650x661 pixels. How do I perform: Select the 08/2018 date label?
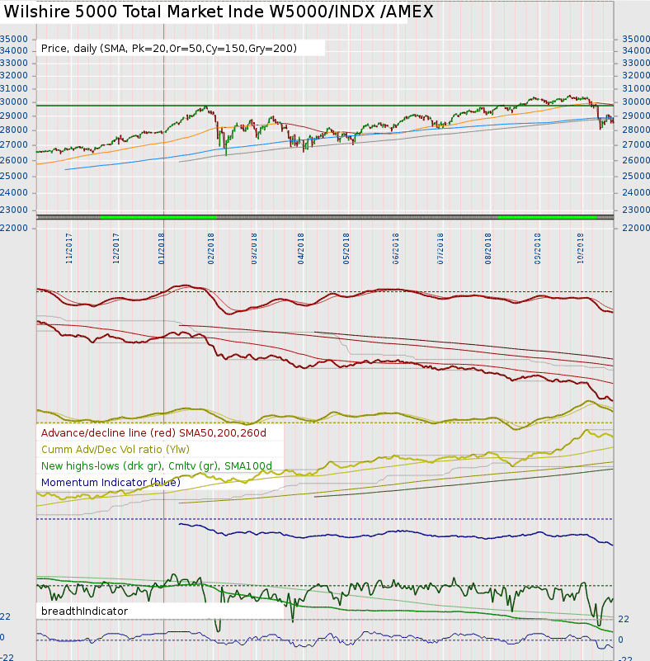click(x=487, y=248)
